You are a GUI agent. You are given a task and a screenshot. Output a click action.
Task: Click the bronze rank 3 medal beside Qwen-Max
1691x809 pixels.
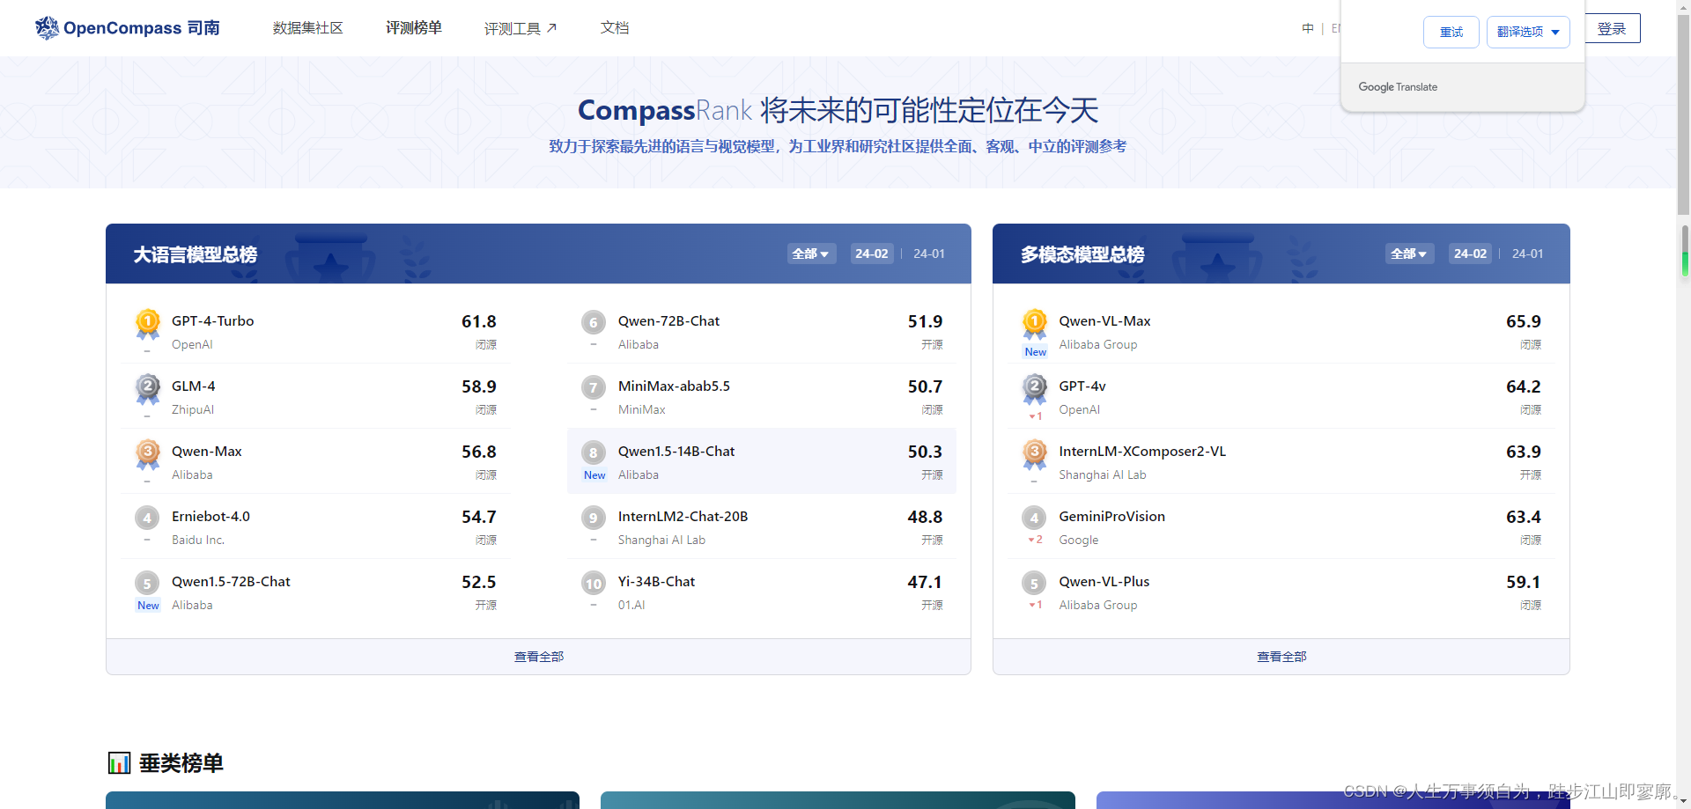(148, 455)
